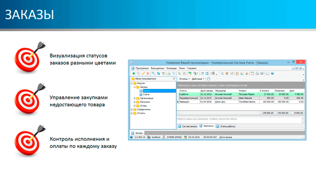Click the version icon beside 2.0.905.10
316x177 pixels.
(132, 137)
